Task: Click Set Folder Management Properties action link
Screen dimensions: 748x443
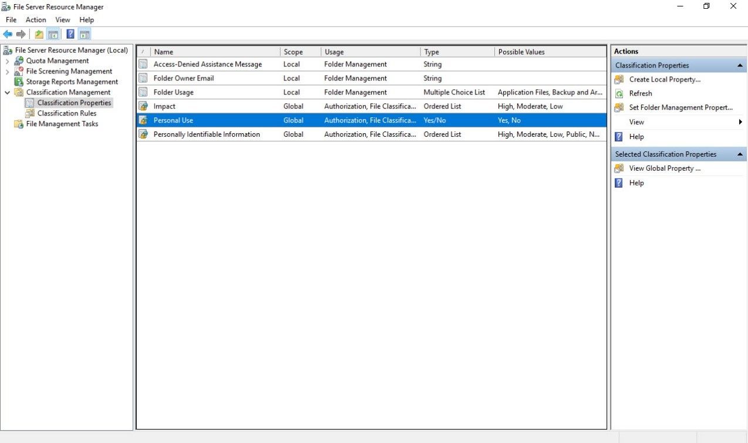Action: tap(681, 107)
